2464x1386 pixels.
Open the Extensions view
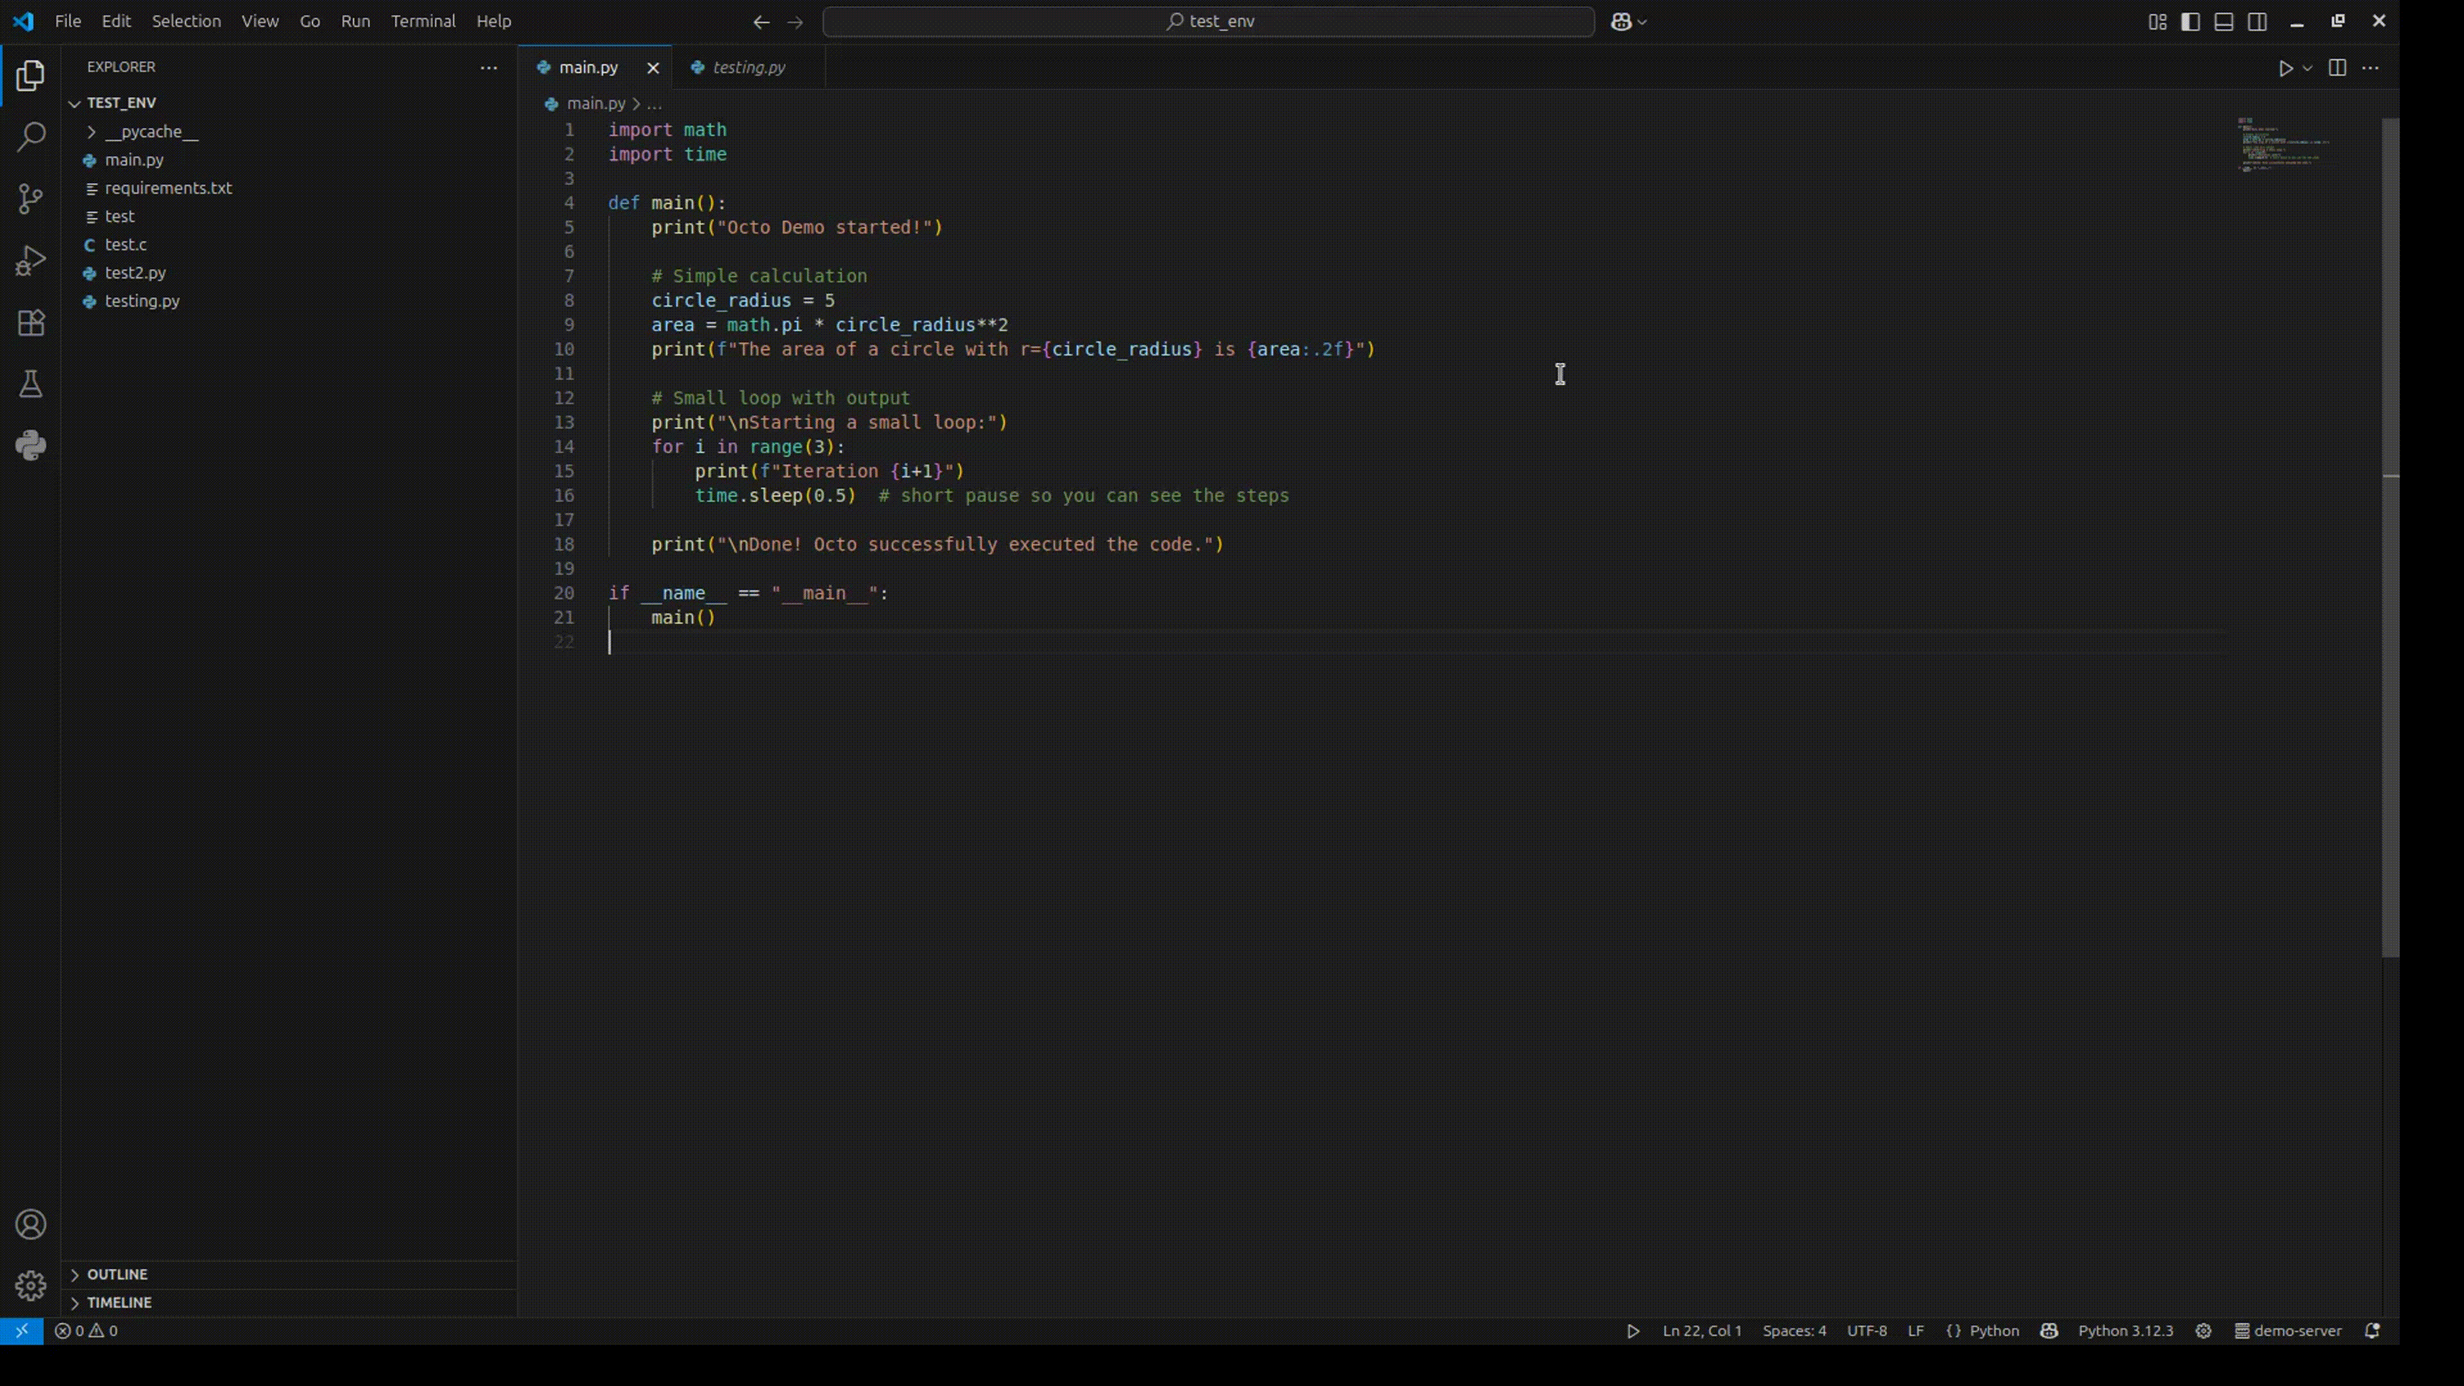(31, 322)
